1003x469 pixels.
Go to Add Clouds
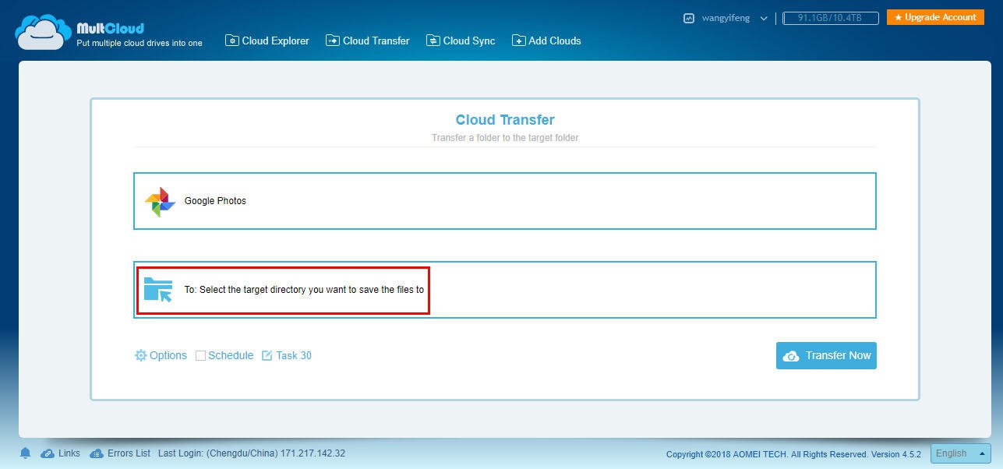coord(546,41)
